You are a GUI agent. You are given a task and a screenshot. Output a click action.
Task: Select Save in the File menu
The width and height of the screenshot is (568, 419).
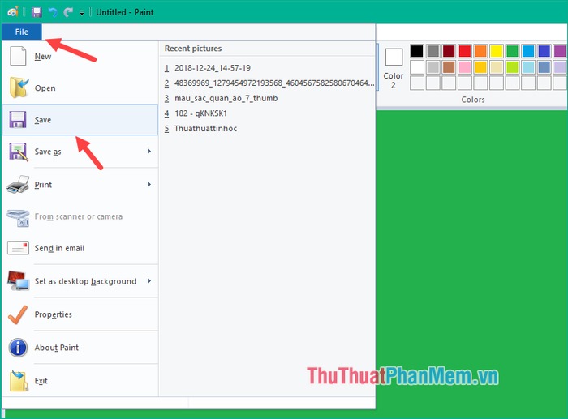click(80, 120)
